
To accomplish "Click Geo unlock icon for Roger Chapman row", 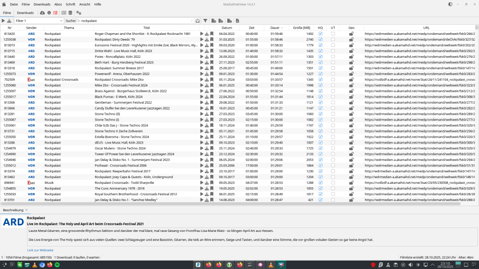I will (x=351, y=34).
